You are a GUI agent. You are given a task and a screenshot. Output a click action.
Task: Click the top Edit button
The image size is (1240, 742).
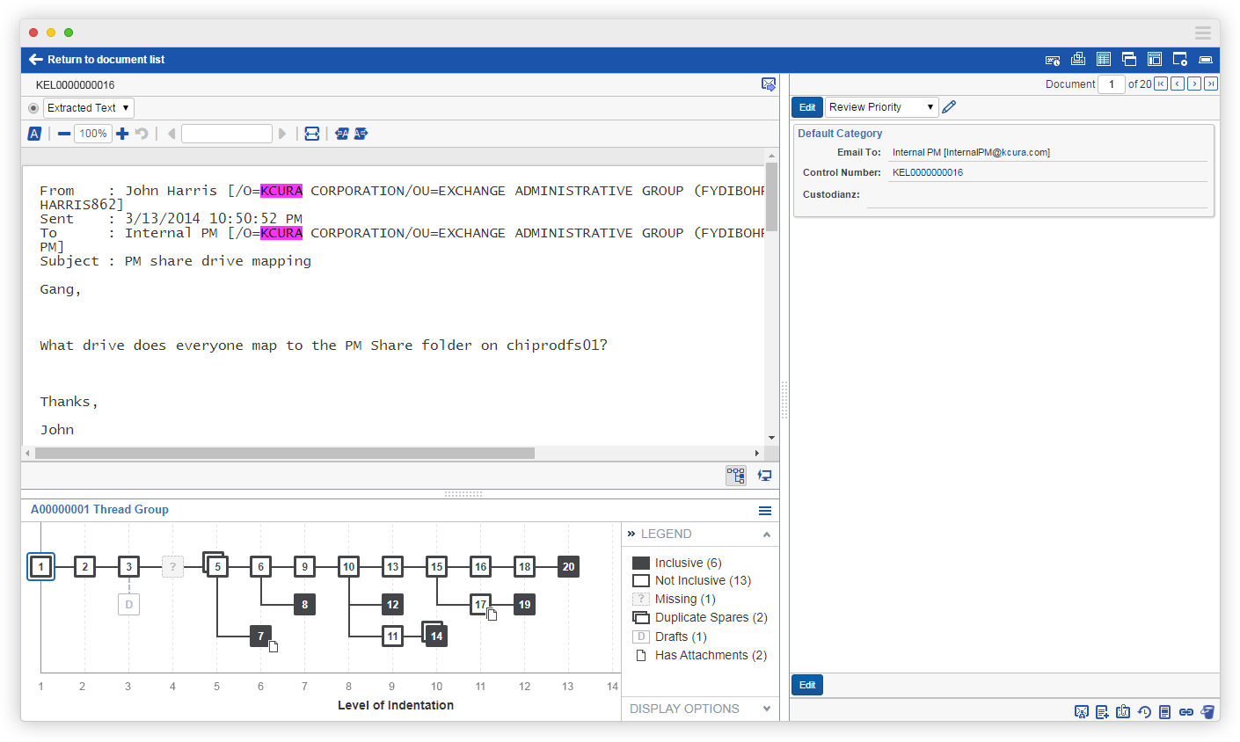(x=807, y=107)
